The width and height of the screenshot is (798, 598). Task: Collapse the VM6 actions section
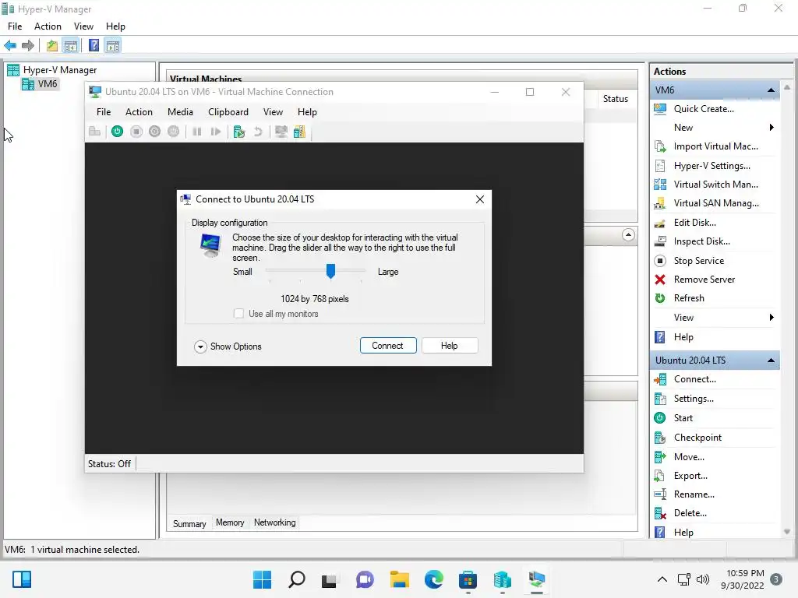pyautogui.click(x=771, y=90)
